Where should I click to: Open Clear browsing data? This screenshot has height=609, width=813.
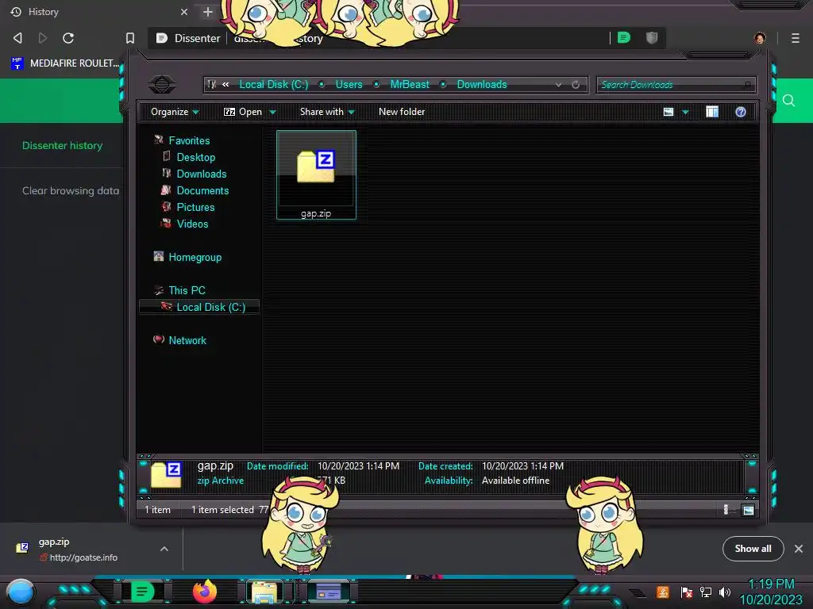click(x=71, y=190)
